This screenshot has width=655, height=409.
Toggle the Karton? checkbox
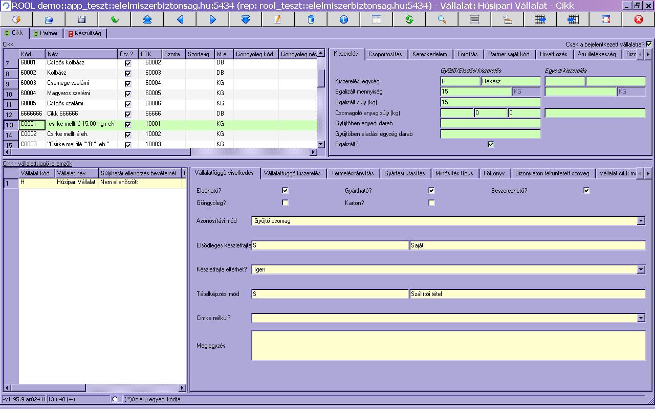431,202
